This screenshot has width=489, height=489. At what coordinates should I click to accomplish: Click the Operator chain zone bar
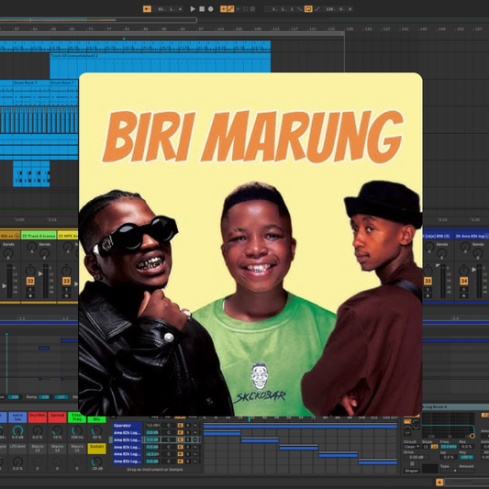click(x=300, y=427)
